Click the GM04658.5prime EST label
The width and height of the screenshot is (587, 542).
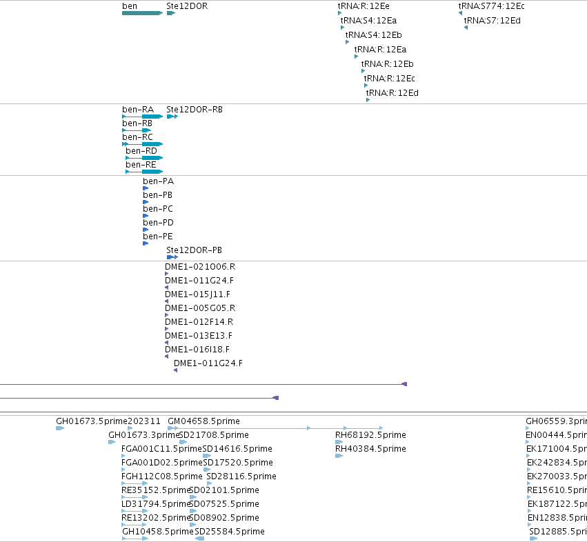203,421
